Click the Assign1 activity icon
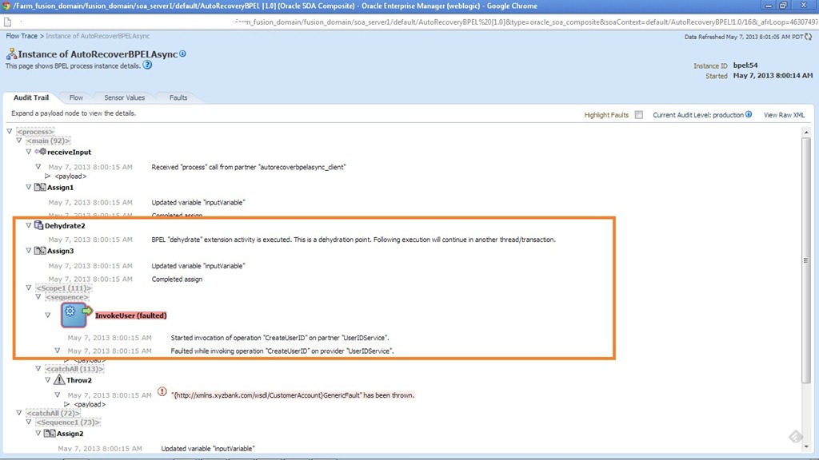 click(x=39, y=188)
